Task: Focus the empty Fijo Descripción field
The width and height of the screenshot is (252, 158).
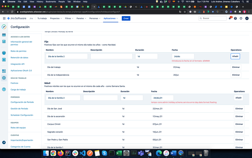Action: click(111, 56)
